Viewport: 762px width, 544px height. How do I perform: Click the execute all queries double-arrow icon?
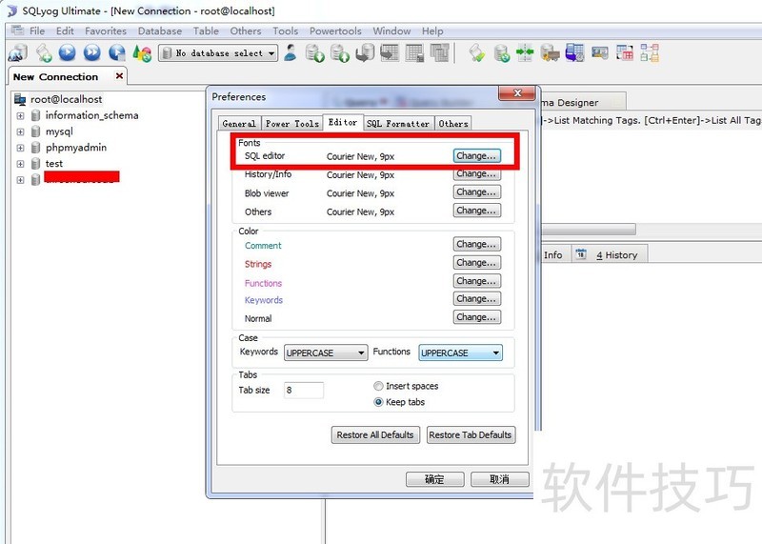pos(91,52)
